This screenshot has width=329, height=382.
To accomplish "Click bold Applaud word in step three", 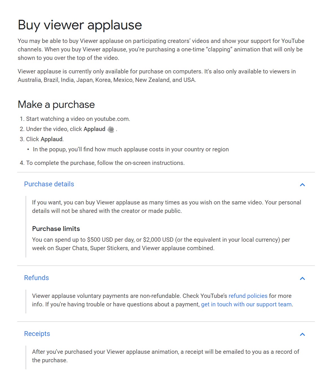I will coord(52,139).
